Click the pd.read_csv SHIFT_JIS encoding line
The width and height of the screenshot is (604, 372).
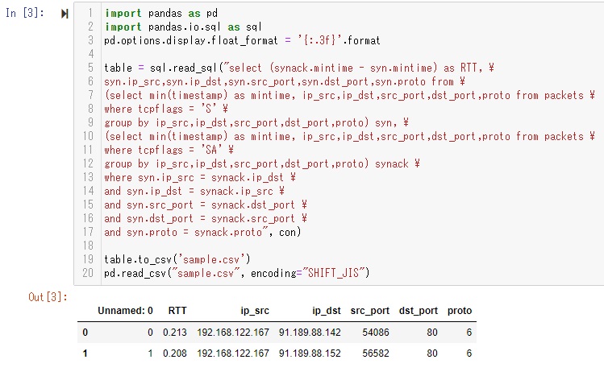click(x=237, y=273)
